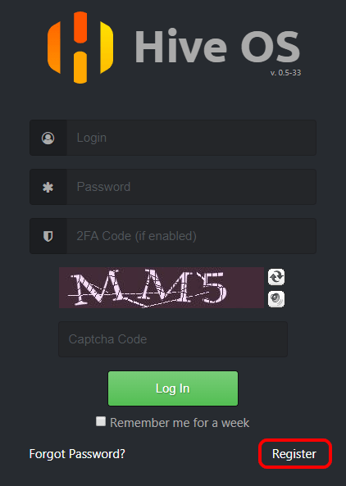This screenshot has height=486, width=346.
Task: Open the Register link
Action: point(294,454)
